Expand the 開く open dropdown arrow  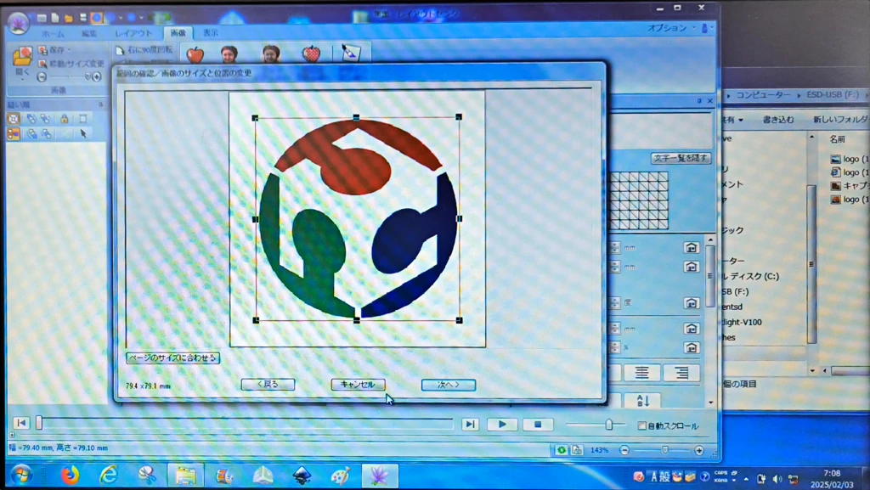[x=22, y=79]
